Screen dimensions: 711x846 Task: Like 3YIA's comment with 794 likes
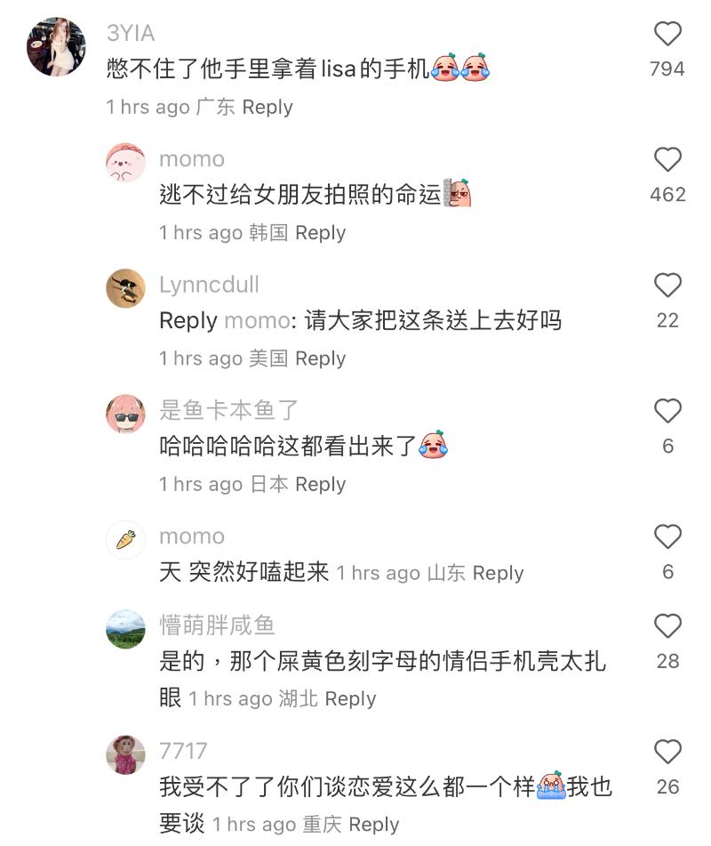pos(667,34)
